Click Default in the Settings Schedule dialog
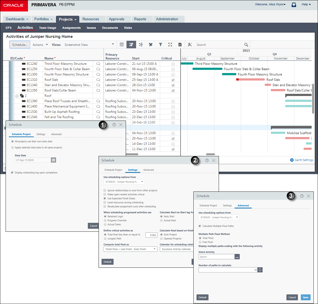 pos(108,262)
